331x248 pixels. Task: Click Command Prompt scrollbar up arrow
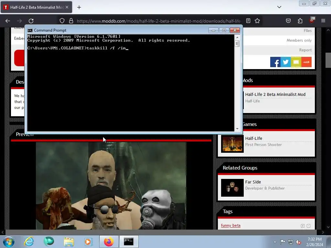pos(237,37)
